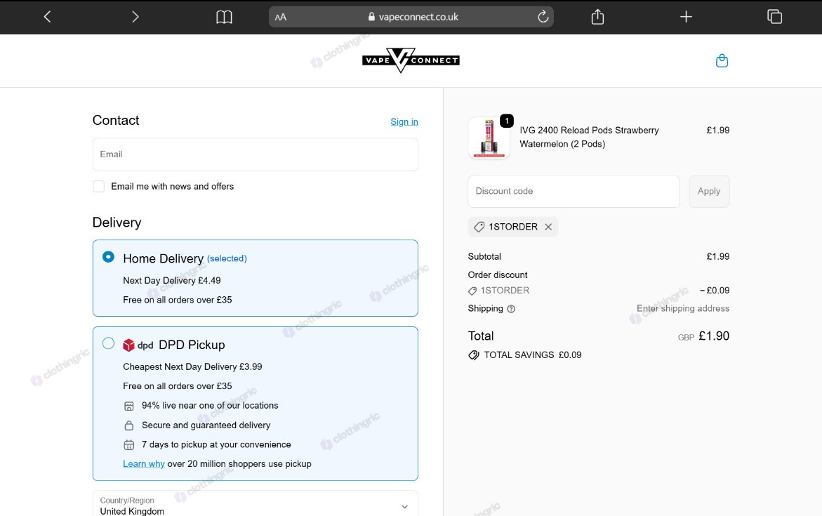Check Email me with news and offers

[98, 186]
